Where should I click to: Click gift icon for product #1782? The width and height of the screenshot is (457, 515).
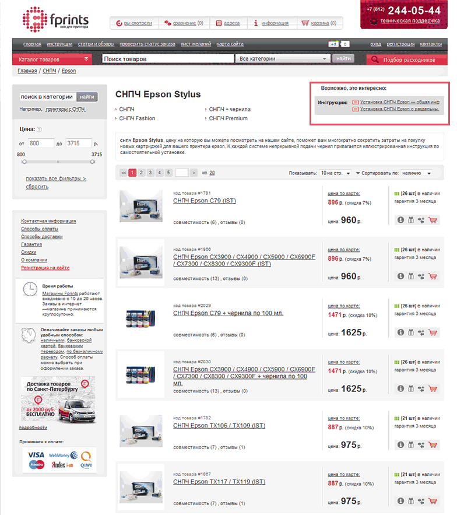(411, 444)
